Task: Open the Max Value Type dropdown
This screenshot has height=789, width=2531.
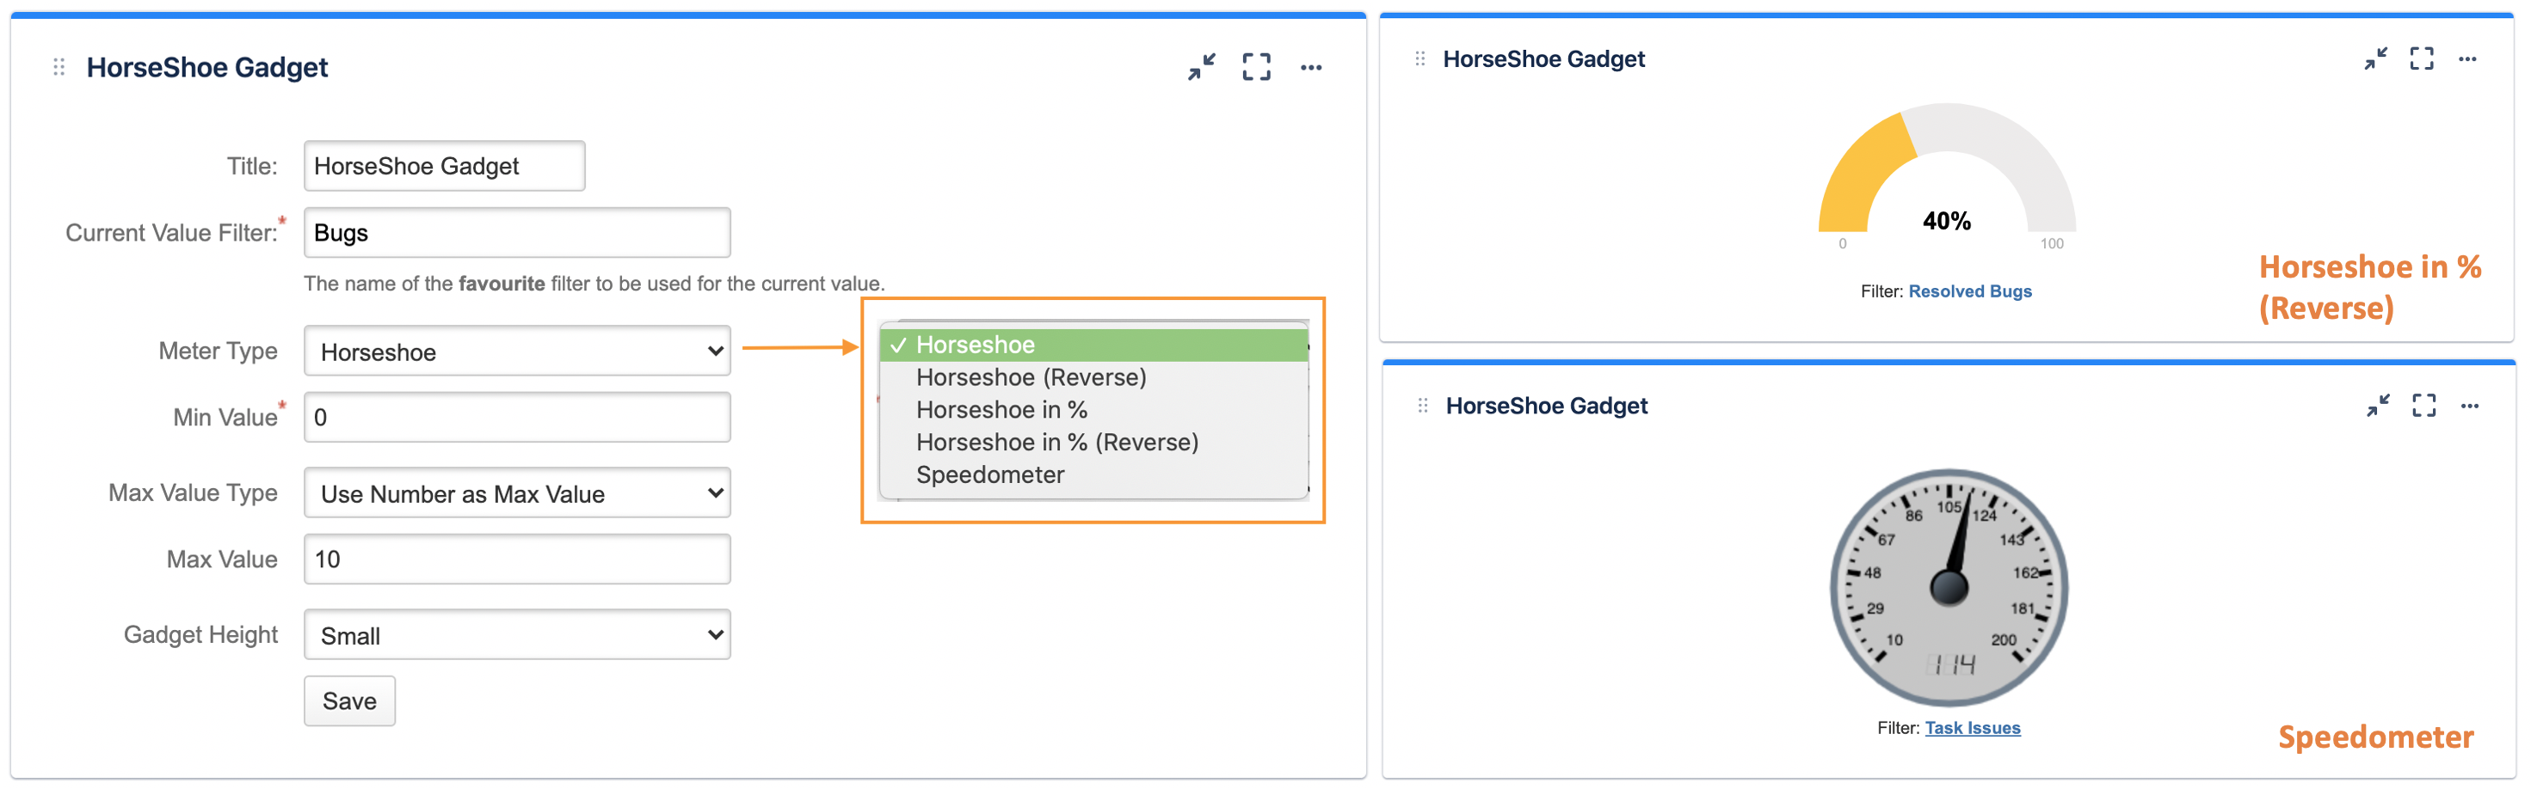Action: point(517,493)
